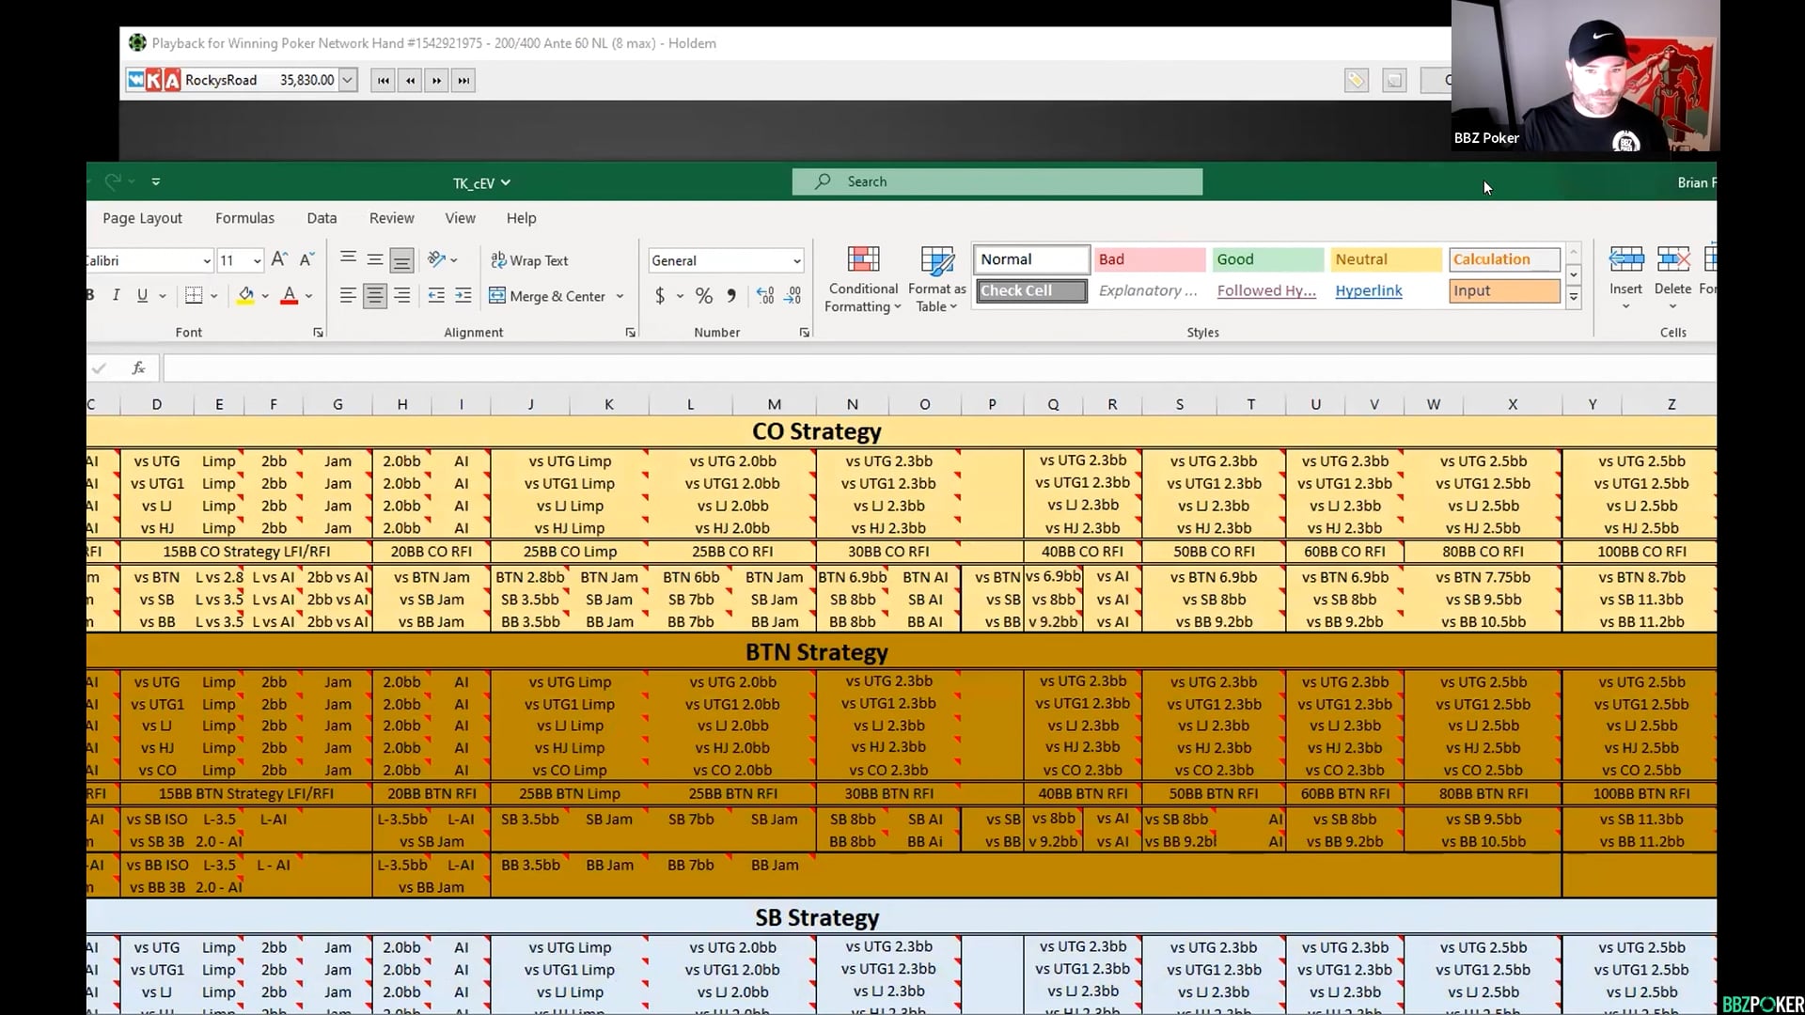Click the increase indent icon
The height and width of the screenshot is (1015, 1805).
click(463, 296)
